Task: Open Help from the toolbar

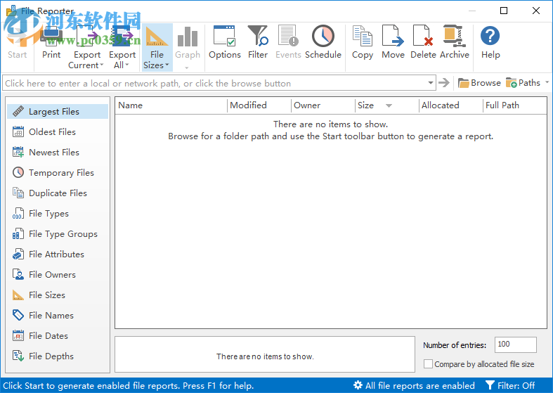Action: [490, 42]
